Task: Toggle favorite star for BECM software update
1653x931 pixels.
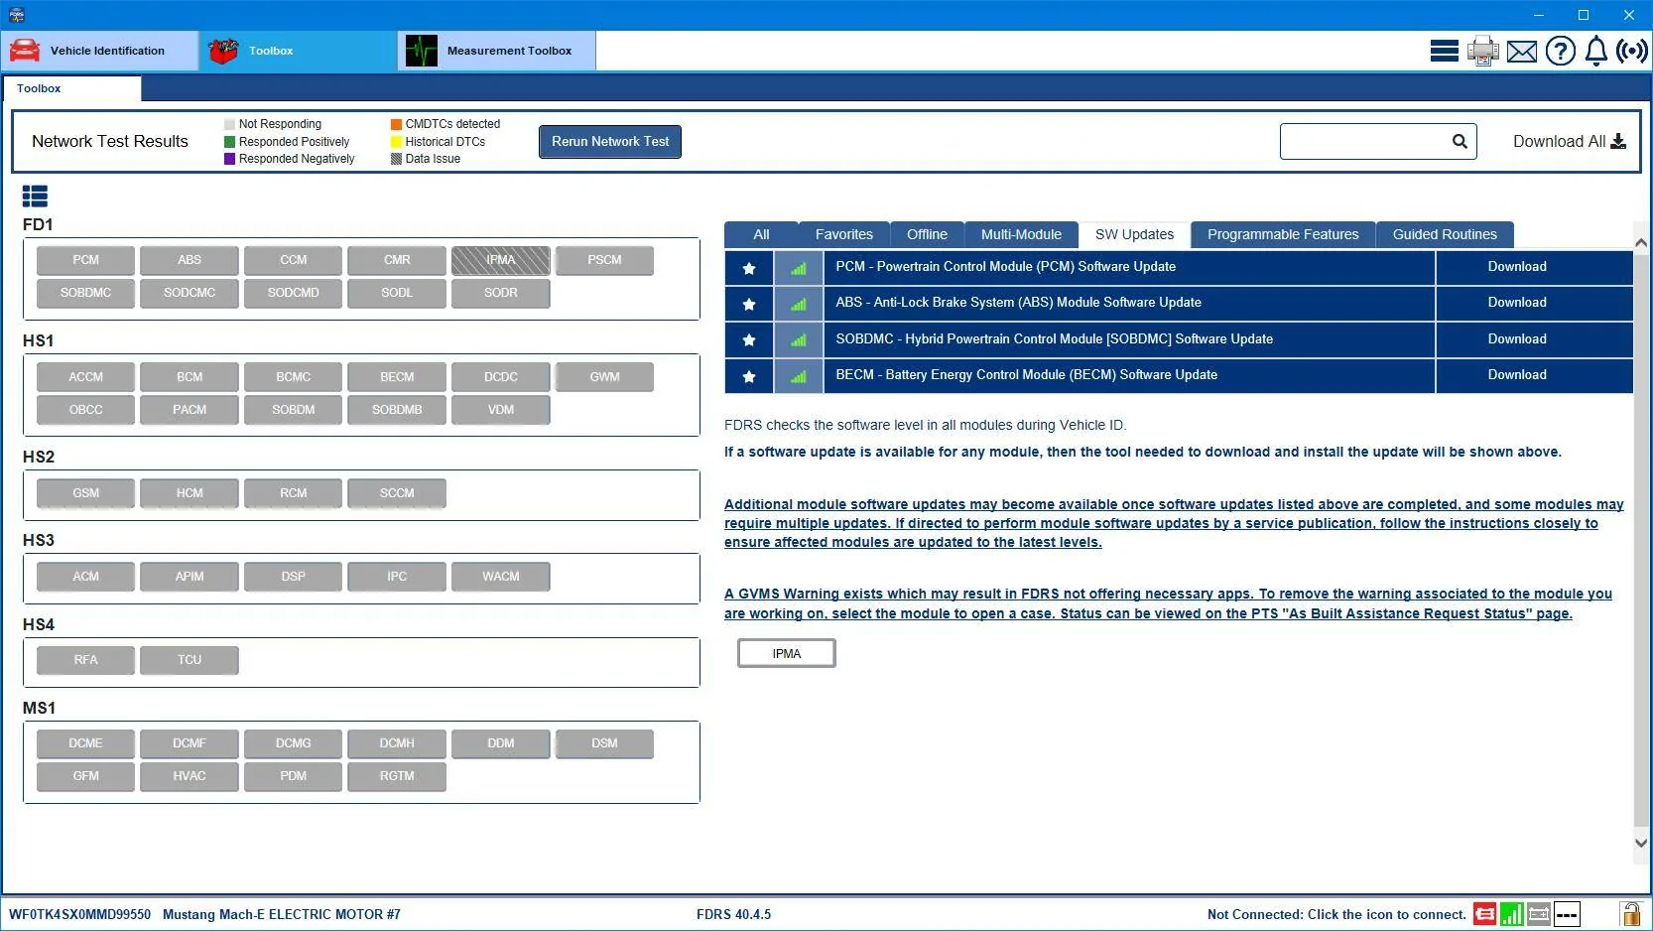Action: coord(749,376)
